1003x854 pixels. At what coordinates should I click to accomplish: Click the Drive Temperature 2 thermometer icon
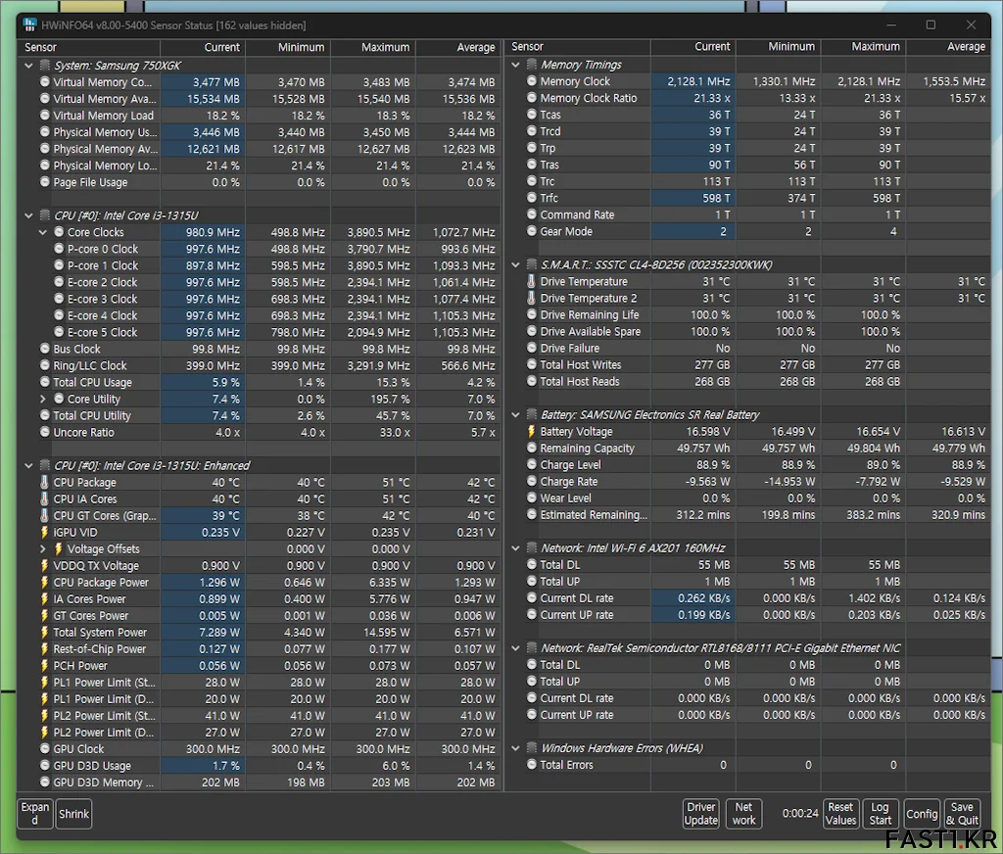(531, 298)
